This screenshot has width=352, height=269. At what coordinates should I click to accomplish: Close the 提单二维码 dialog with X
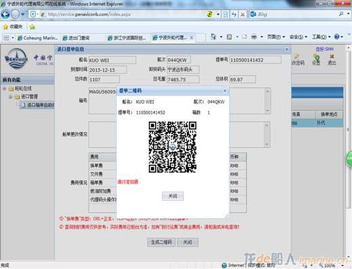coord(225,91)
